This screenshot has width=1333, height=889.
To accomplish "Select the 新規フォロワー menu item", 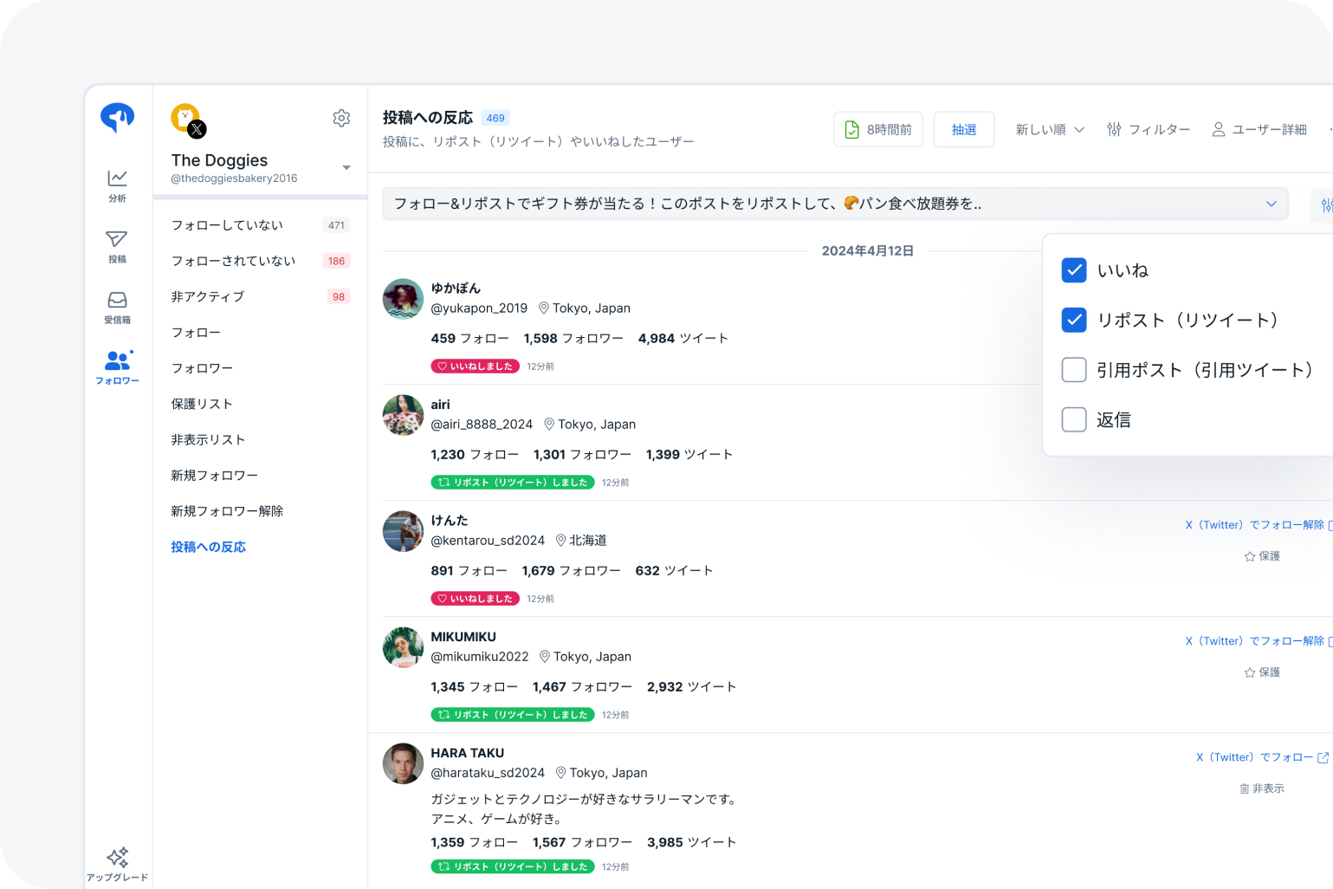I will (213, 475).
